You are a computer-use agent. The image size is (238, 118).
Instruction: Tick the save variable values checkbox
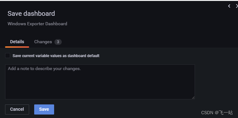click(8, 56)
